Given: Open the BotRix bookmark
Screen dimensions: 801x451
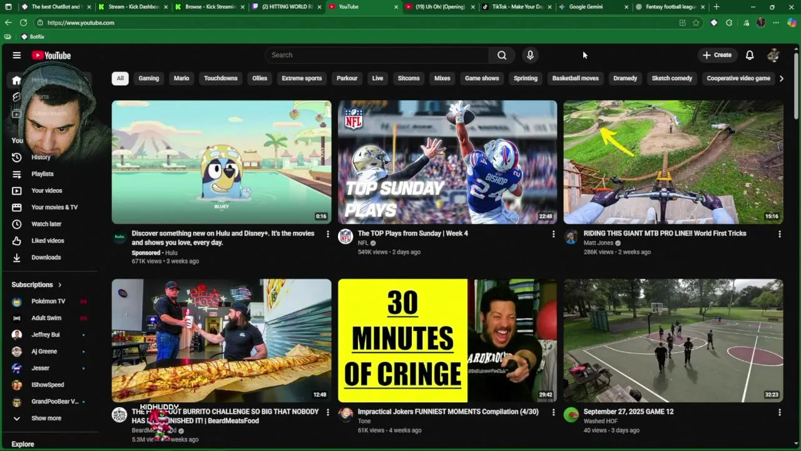Looking at the screenshot, I should point(33,37).
